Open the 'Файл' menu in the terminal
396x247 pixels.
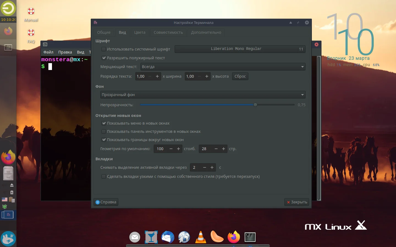(48, 52)
